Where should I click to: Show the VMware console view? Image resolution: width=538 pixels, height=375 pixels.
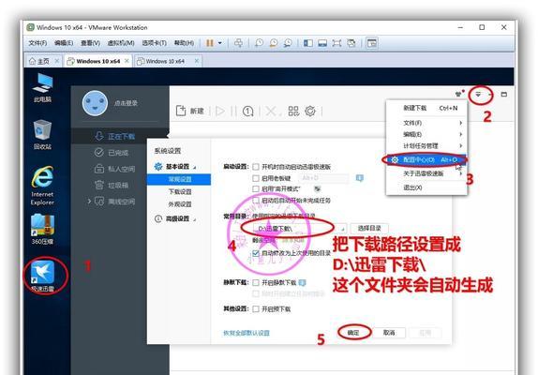tap(372, 43)
